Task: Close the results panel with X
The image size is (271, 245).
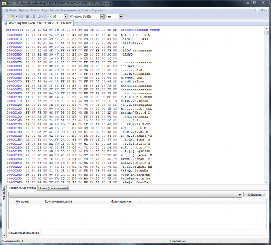Action: tap(5, 235)
